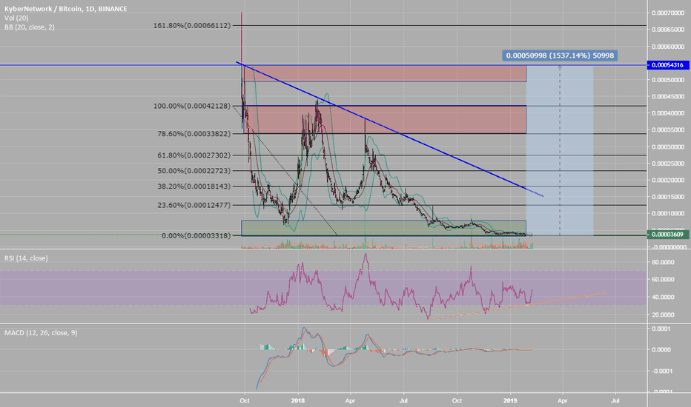Click the 80.0000 RSI scale value

[x=663, y=262]
